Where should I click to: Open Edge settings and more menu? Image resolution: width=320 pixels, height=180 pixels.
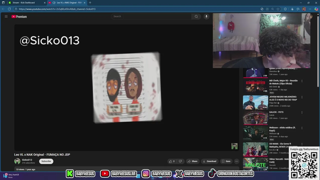point(310,9)
